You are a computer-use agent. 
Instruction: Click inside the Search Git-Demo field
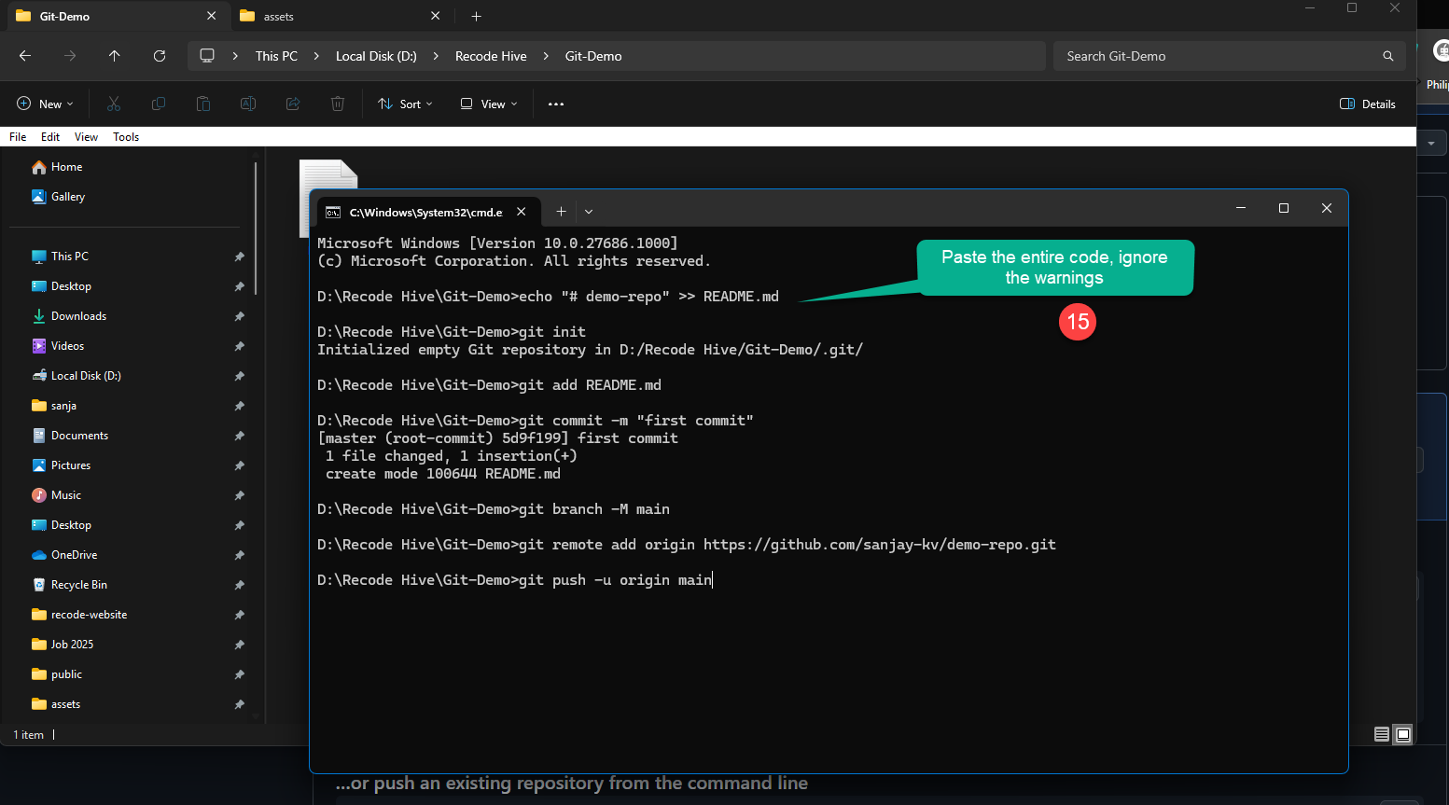click(1213, 56)
